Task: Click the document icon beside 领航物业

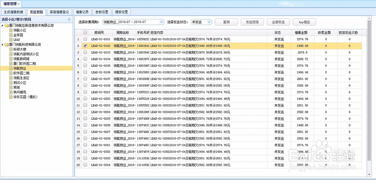Action: (11, 68)
